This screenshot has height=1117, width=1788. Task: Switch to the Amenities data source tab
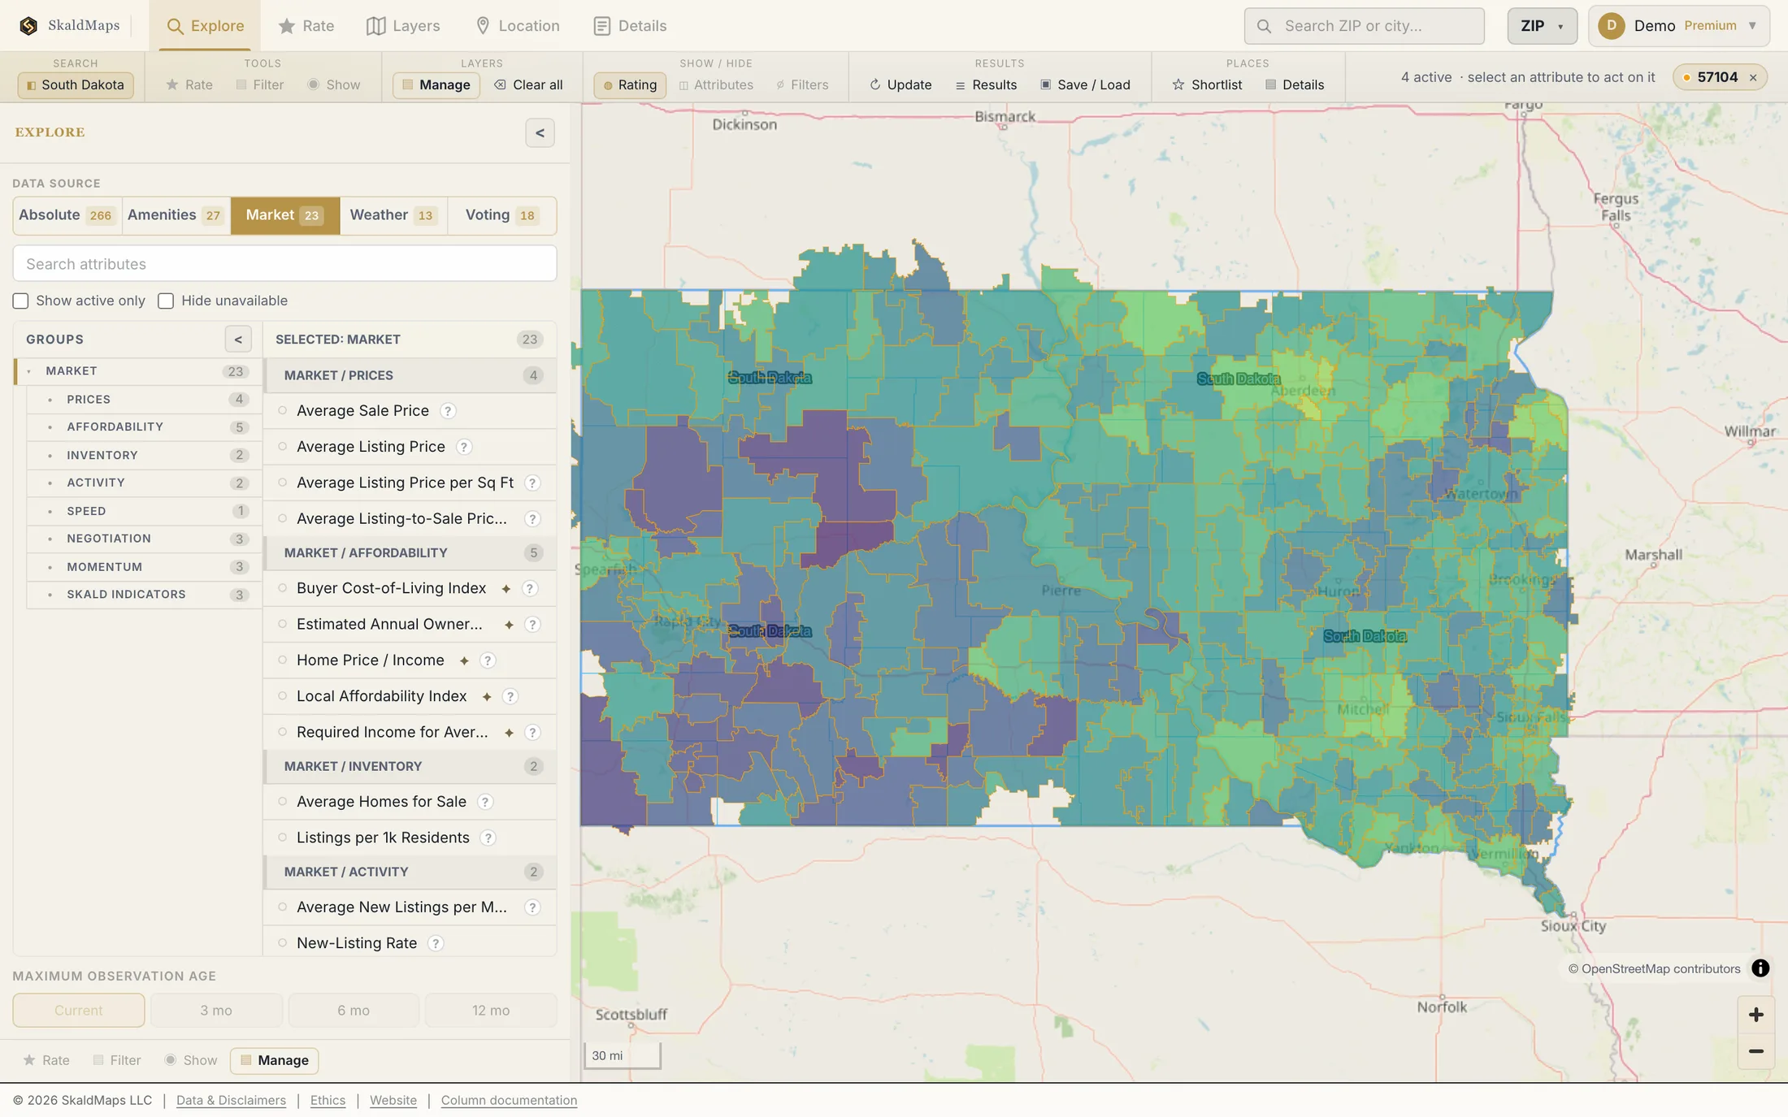tap(176, 215)
